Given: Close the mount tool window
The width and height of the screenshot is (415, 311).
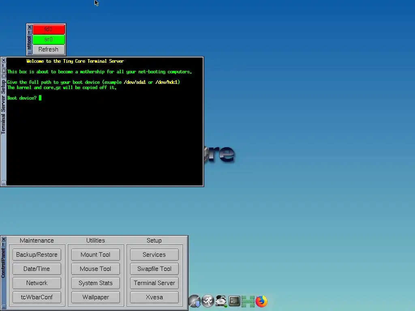Looking at the screenshot, I should (29, 27).
